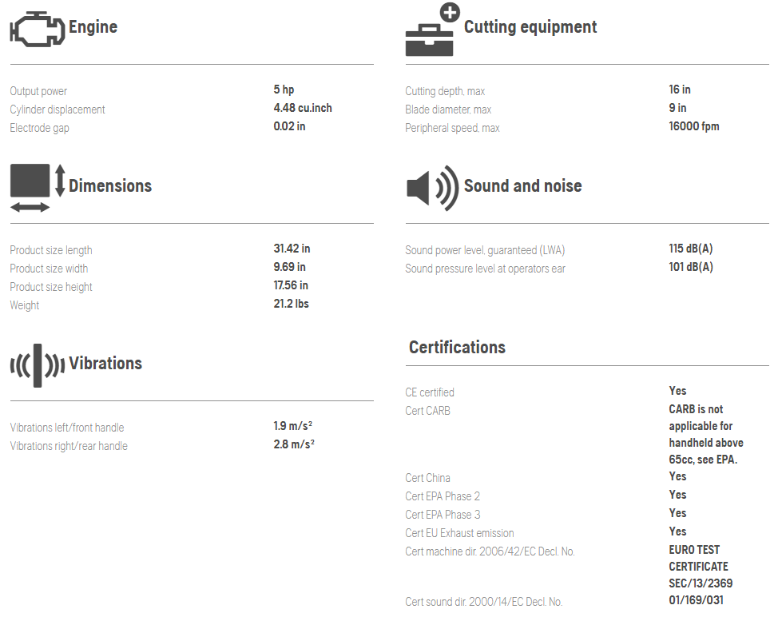Click the Cutting depth, max label
This screenshot has width=782, height=625.
point(445,91)
